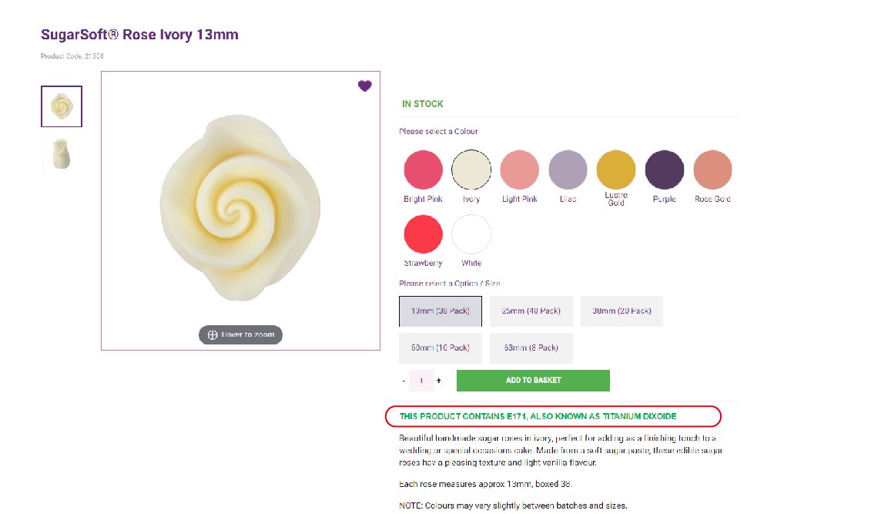The width and height of the screenshot is (878, 514).
Task: Click the plus icon to increase quantity
Action: pyautogui.click(x=438, y=380)
